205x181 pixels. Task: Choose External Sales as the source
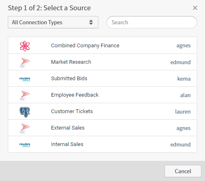tap(102, 128)
